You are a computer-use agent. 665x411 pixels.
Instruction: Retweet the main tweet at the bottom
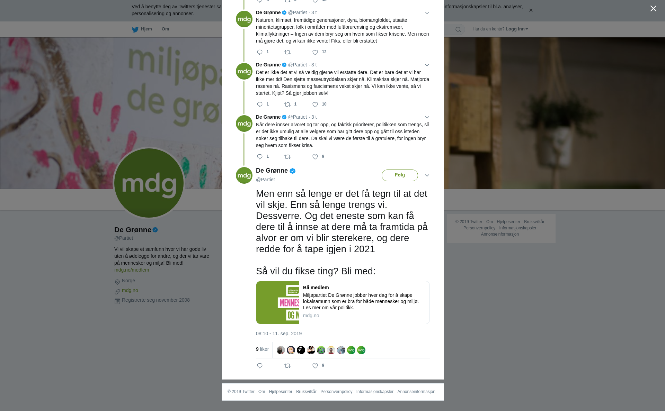pos(287,366)
